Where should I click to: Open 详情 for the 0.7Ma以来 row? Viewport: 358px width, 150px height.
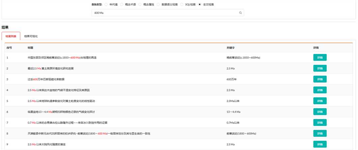coord(320,123)
